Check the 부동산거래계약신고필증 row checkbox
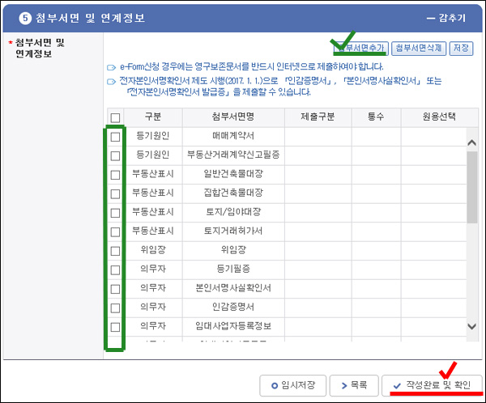Viewport: 486px width, 403px height. pyautogui.click(x=115, y=155)
